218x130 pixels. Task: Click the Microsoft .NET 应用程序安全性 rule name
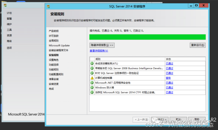[x=113, y=83]
